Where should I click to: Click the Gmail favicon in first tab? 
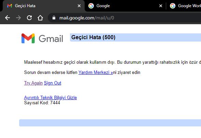point(10,6)
